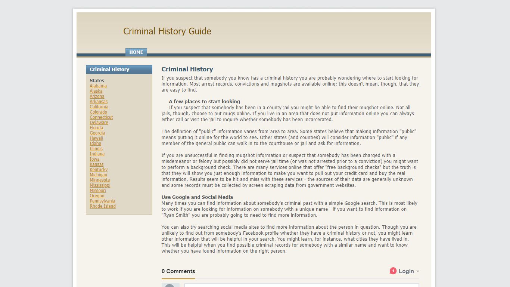The height and width of the screenshot is (287, 510).
Task: Select the 0 Comments tab
Action: pos(178,271)
